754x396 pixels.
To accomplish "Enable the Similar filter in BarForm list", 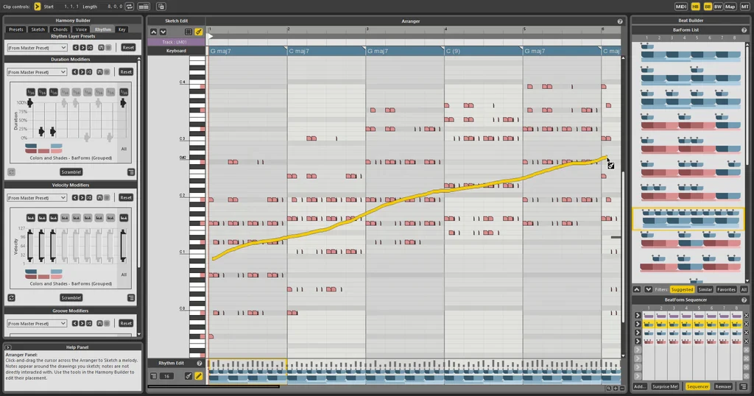I will pyautogui.click(x=705, y=289).
